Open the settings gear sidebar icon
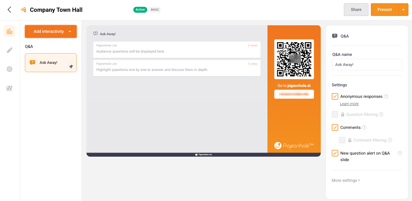 (x=9, y=69)
